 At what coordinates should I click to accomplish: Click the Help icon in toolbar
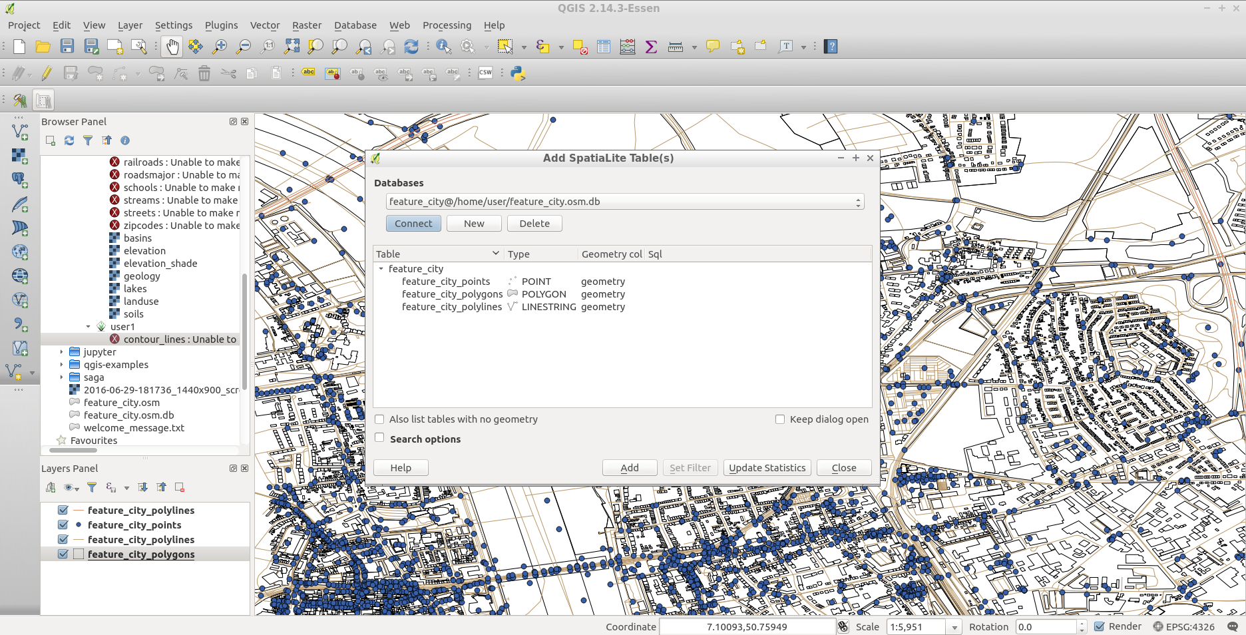point(831,47)
